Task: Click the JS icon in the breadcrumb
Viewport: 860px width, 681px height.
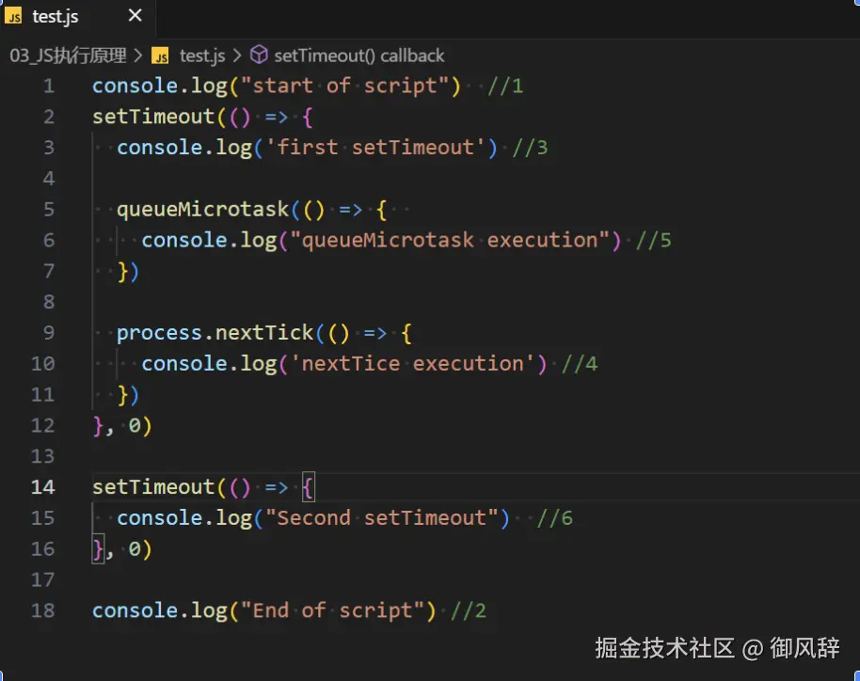Action: point(161,55)
